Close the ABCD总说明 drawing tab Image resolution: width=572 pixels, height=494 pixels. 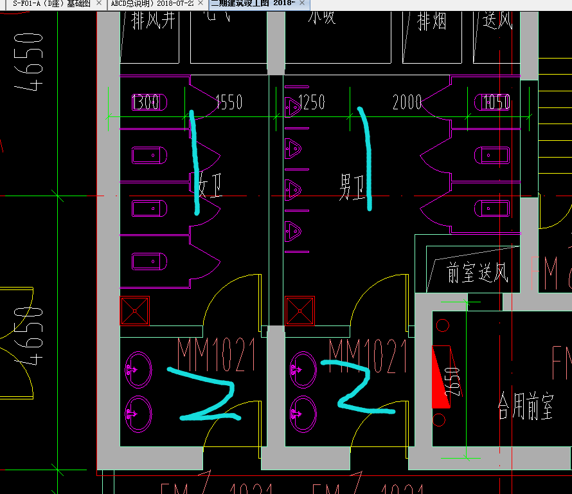pyautogui.click(x=201, y=3)
